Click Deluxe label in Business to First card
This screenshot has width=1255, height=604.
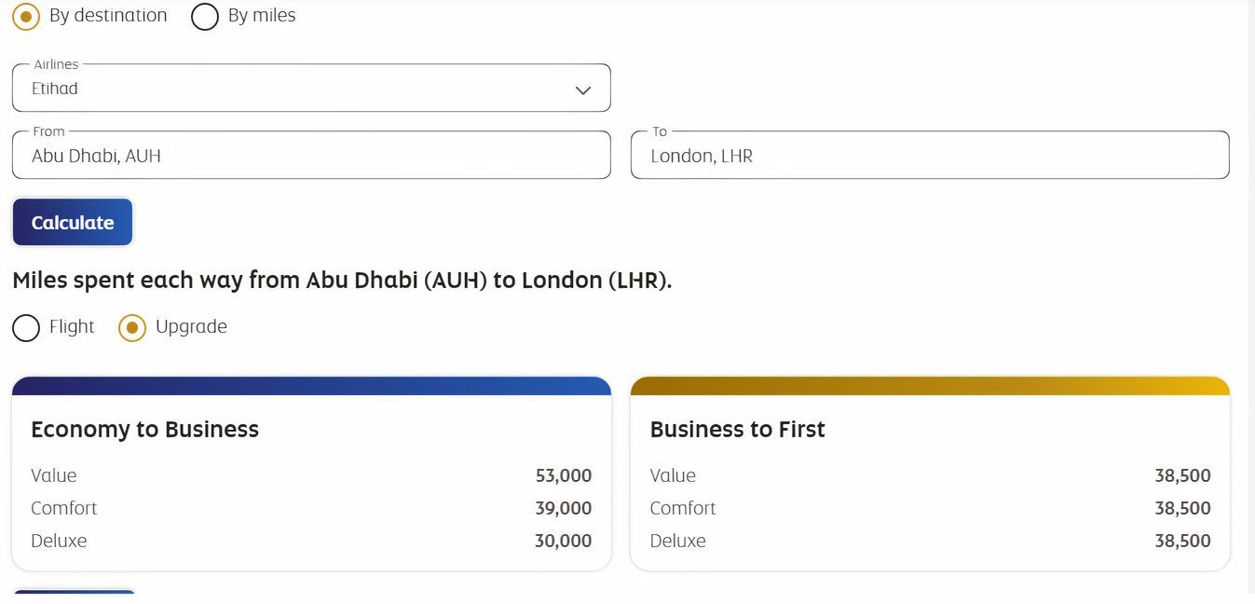coord(677,541)
